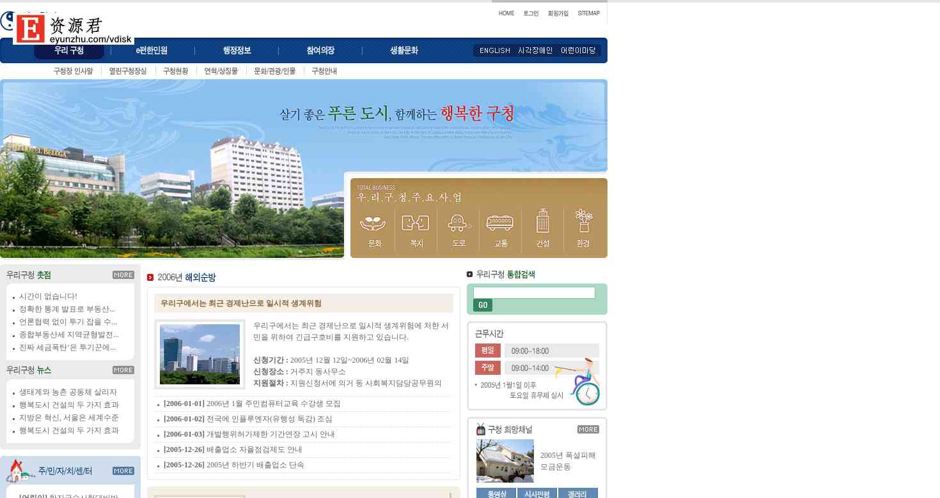
Task: Click the 회원가입 sign-up link
Action: [x=558, y=13]
